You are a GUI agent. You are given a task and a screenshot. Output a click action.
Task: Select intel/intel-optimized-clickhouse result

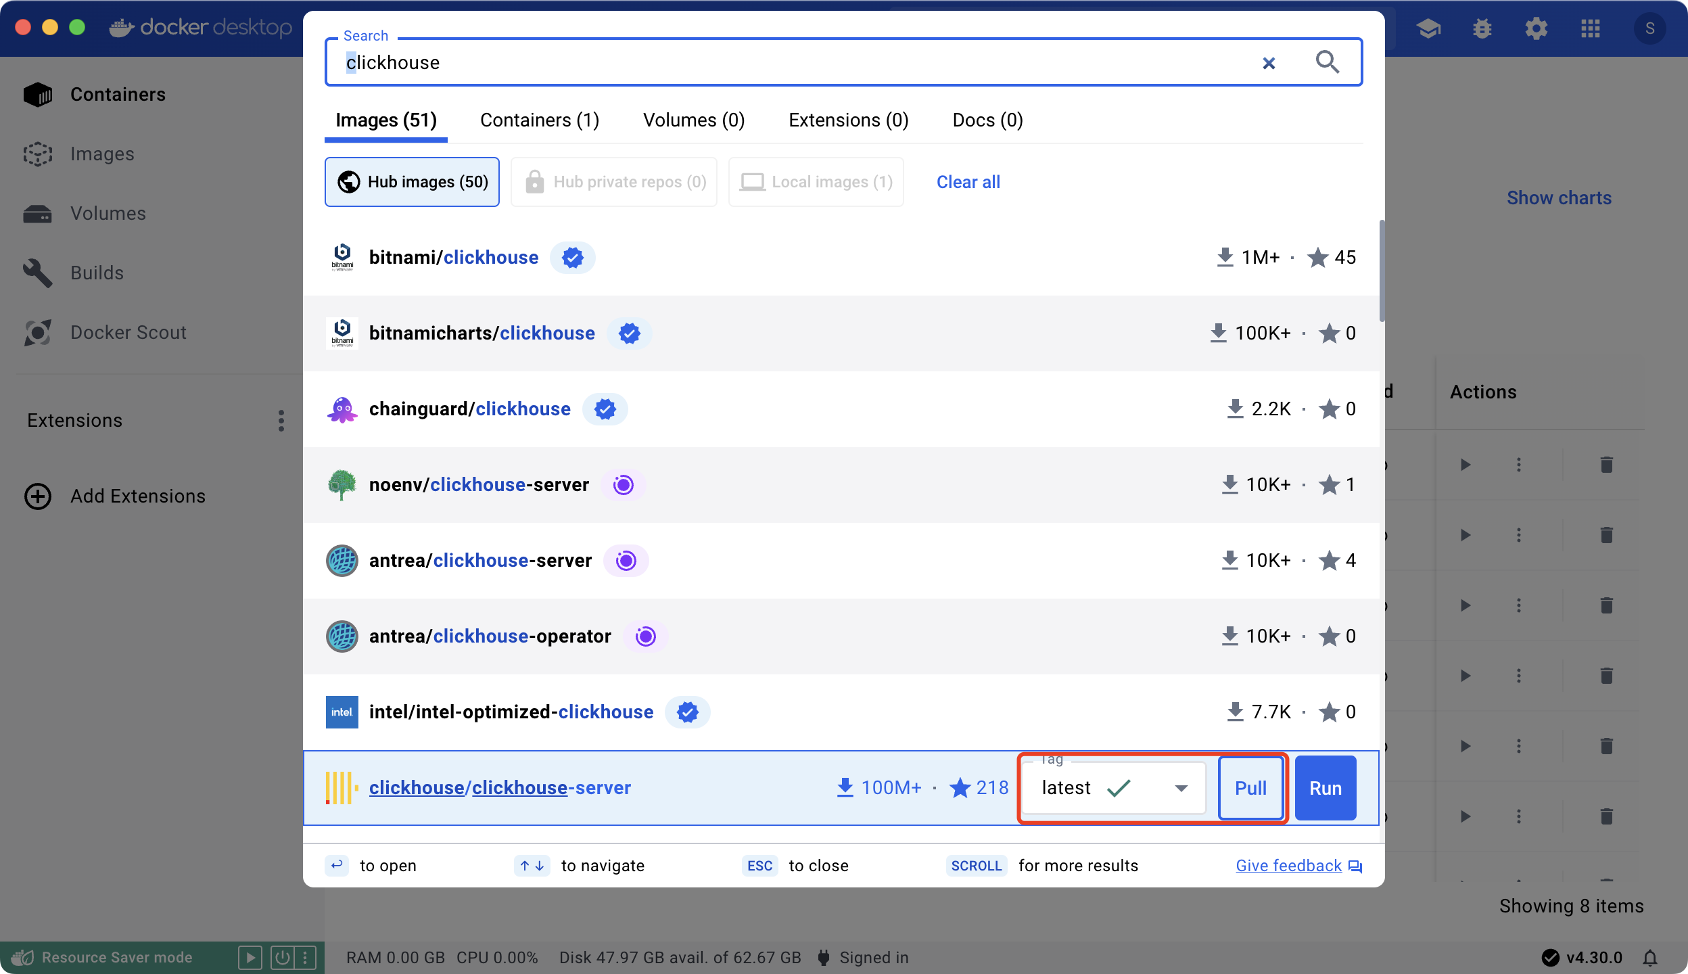point(841,712)
